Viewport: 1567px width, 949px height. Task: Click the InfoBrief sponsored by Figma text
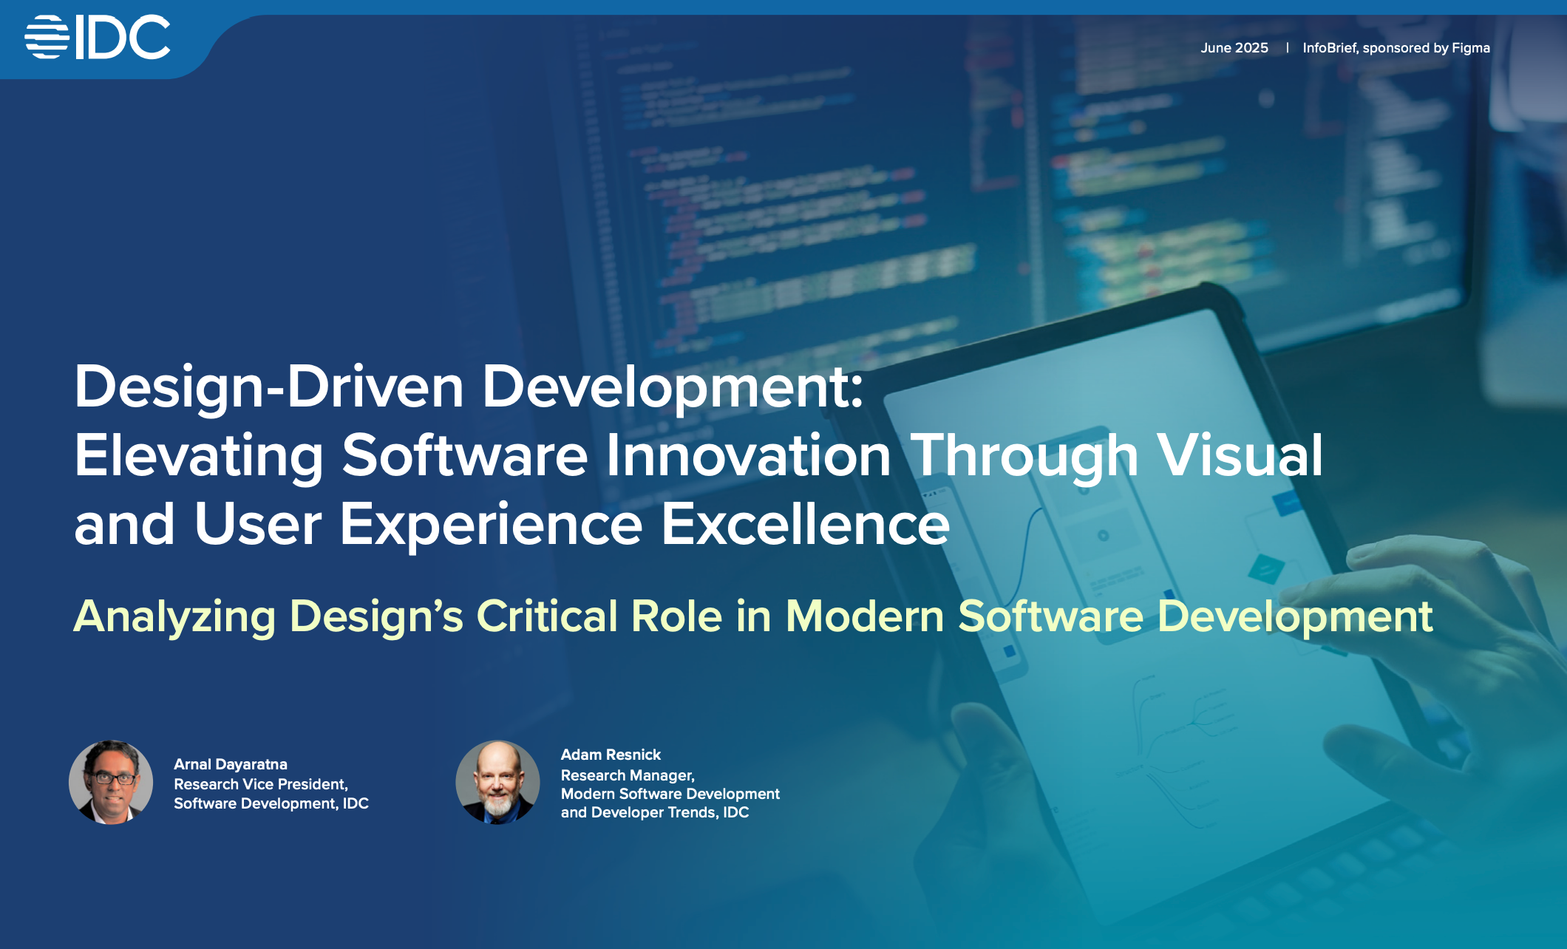click(1396, 48)
